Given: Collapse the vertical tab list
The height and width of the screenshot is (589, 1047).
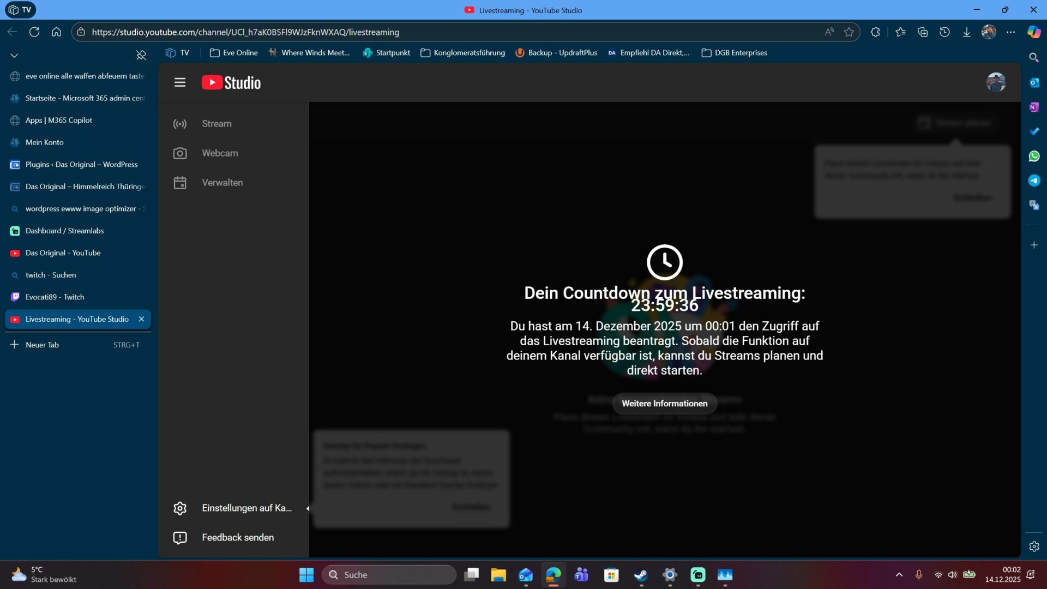Looking at the screenshot, I should (14, 55).
